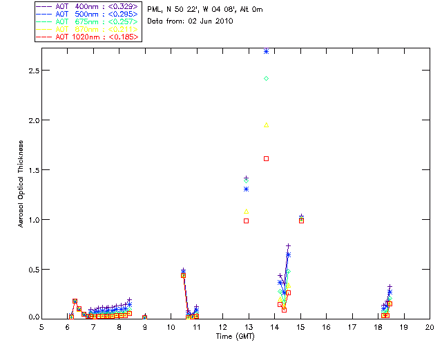Click the gray diamond marker near 2.4
This screenshot has height=354, width=442.
(x=266, y=78)
